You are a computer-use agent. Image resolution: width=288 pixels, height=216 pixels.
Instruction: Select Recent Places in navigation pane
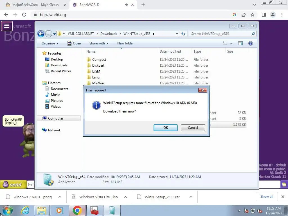[x=61, y=71]
